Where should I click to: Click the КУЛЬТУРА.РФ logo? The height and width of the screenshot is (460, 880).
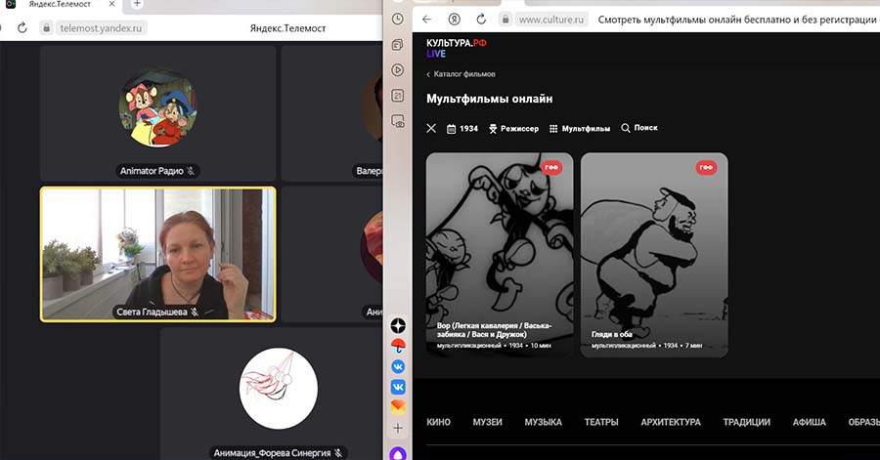point(457,43)
